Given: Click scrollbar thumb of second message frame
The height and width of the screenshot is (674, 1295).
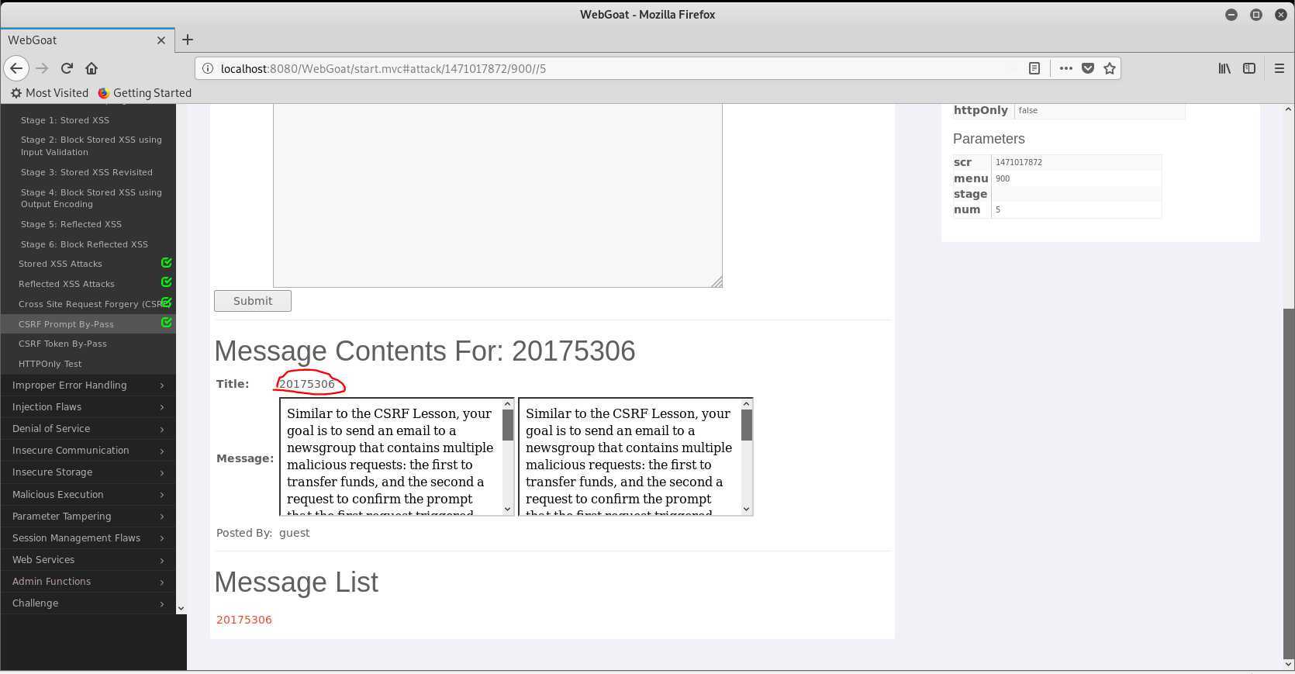Looking at the screenshot, I should click(747, 425).
